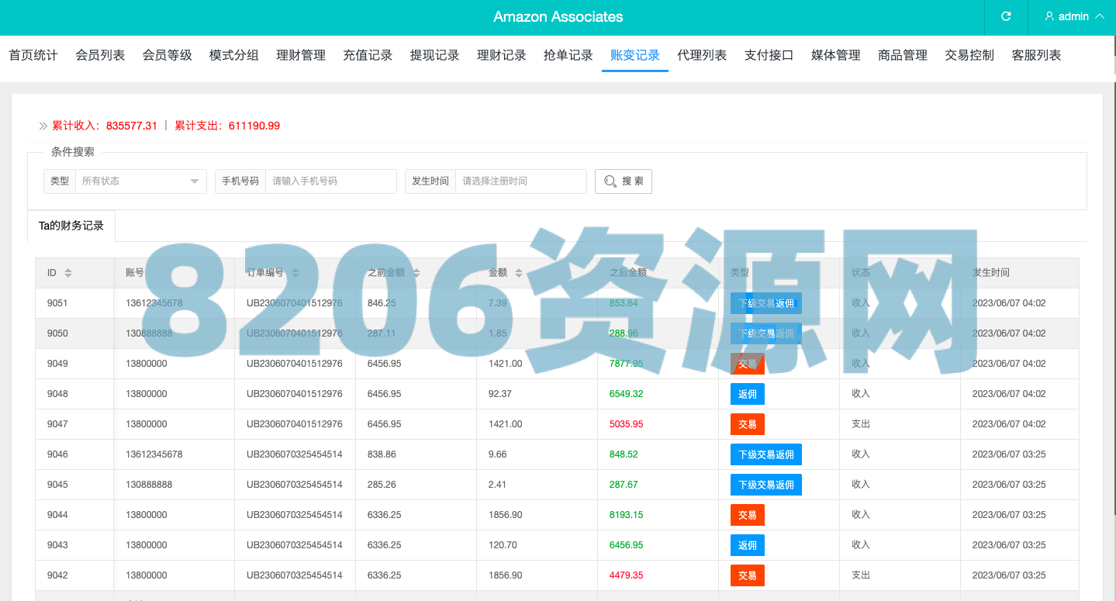Screen dimensions: 1116x601
Task: Open the 提现记录 menu tab
Action: 434,55
